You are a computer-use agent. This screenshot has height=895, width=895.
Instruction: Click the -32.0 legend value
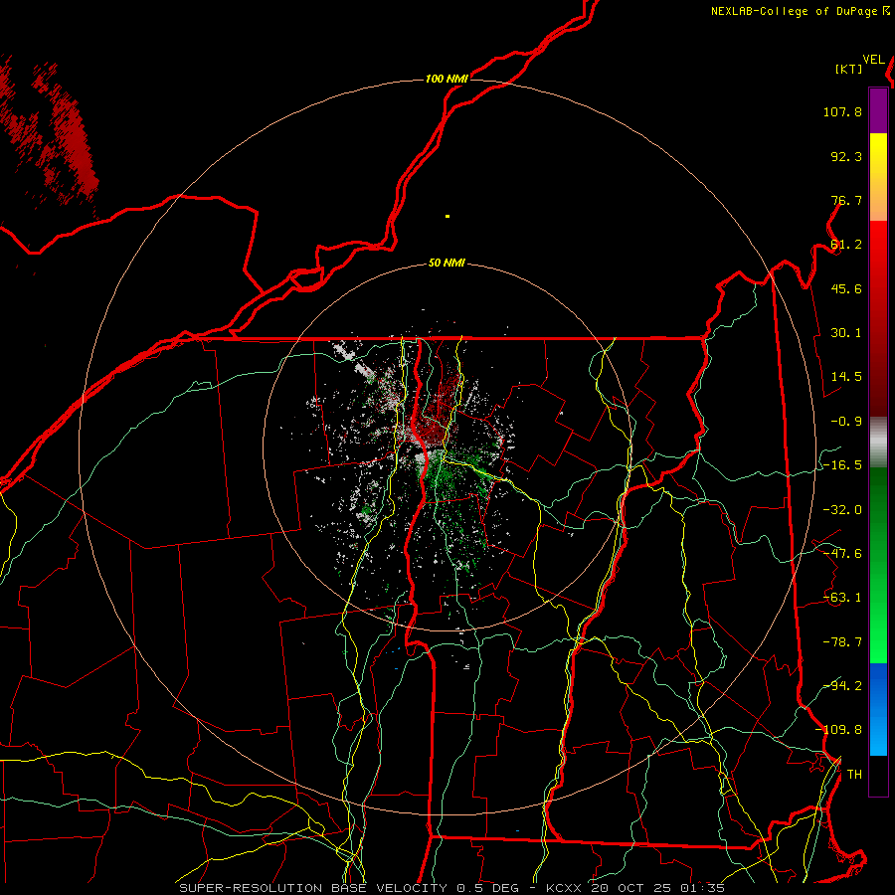pos(842,510)
